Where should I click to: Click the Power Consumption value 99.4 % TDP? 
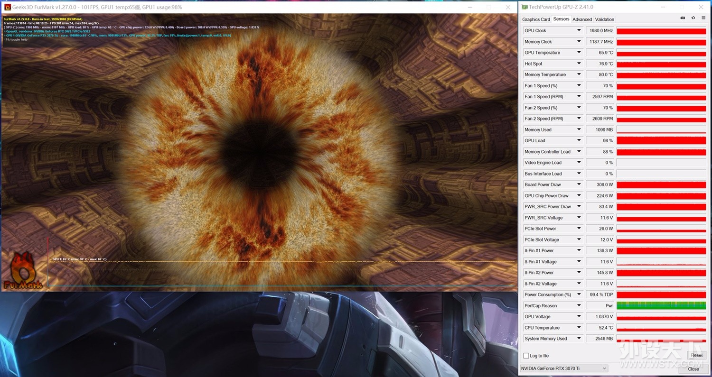coord(600,294)
